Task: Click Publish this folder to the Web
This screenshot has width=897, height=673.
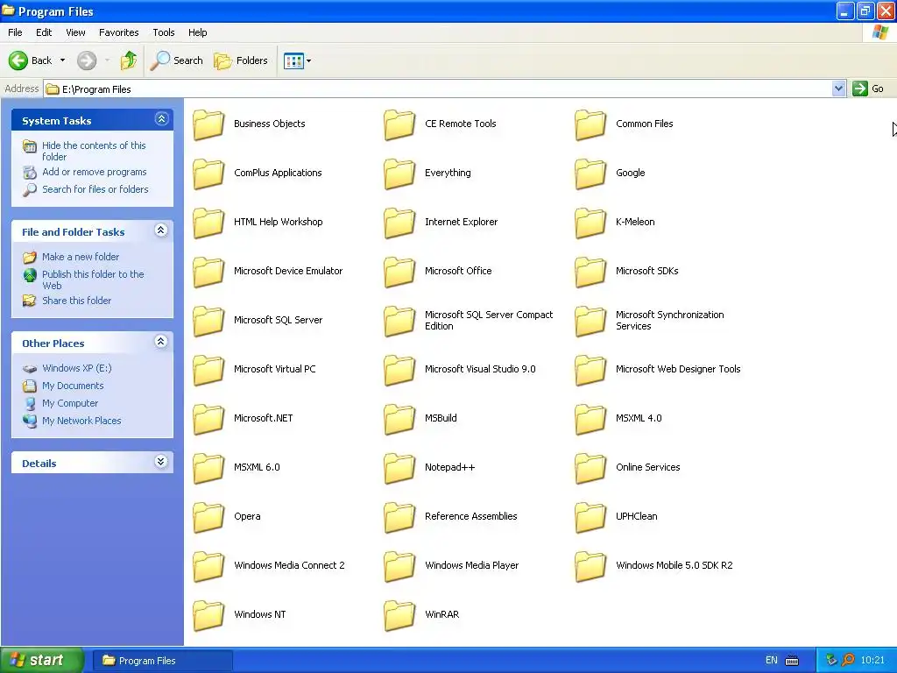Action: (x=93, y=280)
